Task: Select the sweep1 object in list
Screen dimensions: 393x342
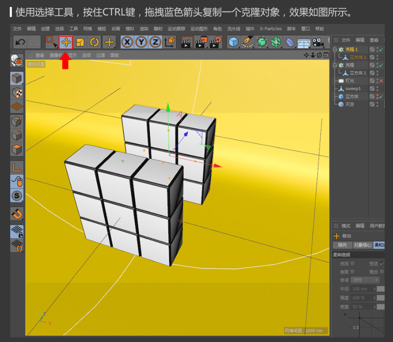Action: click(x=353, y=89)
